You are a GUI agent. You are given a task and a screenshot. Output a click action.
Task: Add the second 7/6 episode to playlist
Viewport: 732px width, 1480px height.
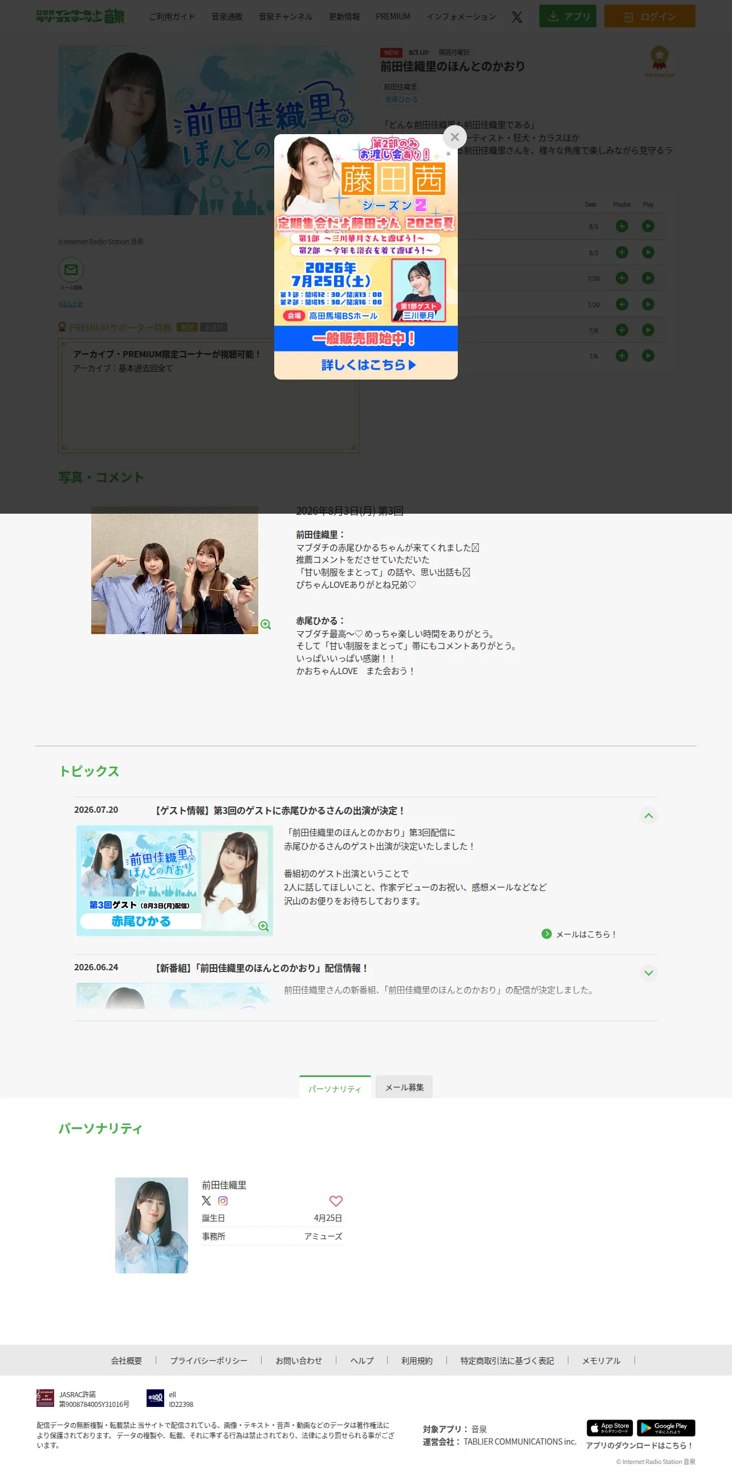tap(621, 356)
